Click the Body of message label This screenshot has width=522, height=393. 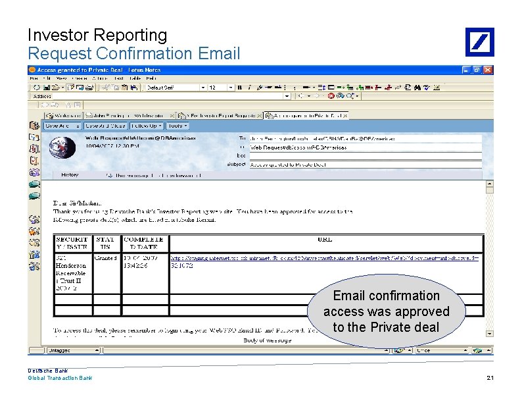268,340
